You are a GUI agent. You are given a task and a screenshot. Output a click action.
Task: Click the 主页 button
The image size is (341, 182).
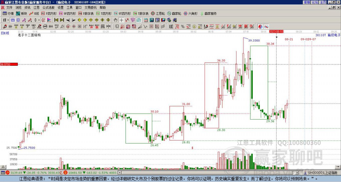click(x=323, y=2)
